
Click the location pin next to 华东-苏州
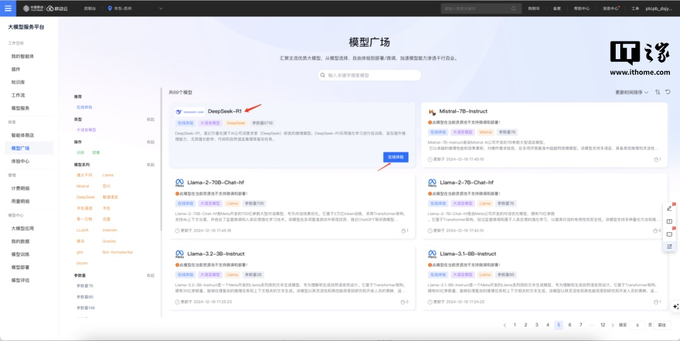[x=110, y=8]
